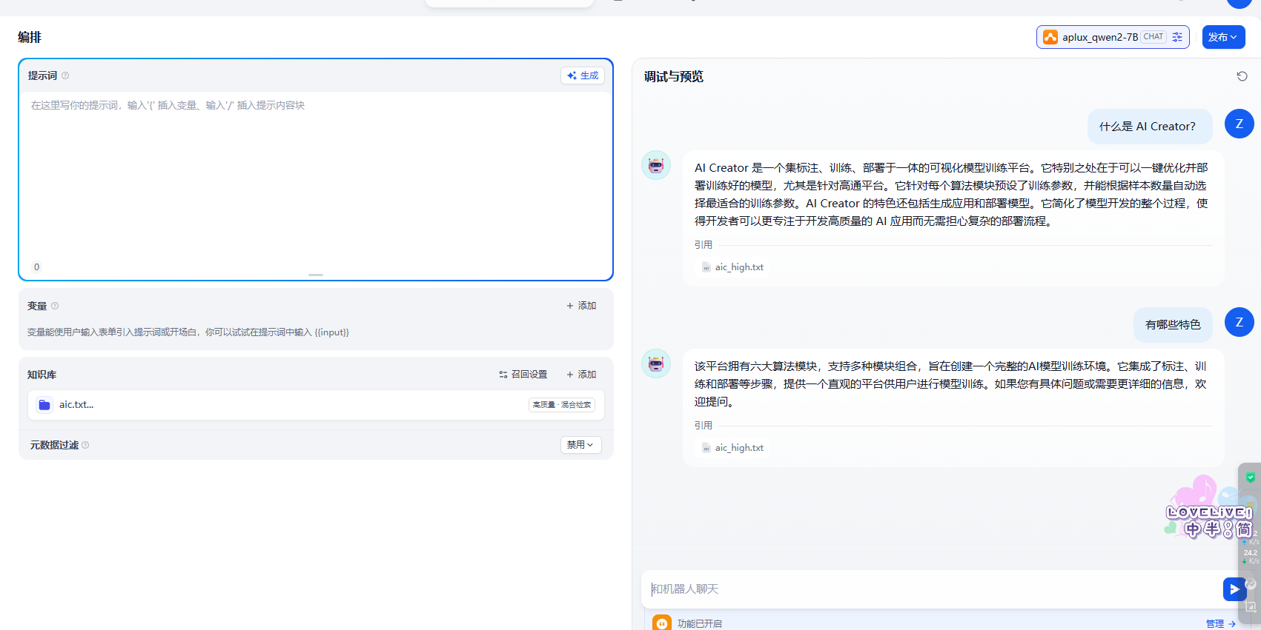This screenshot has width=1261, height=630.
Task: Click the 生成 prompt generate button
Action: click(x=583, y=76)
